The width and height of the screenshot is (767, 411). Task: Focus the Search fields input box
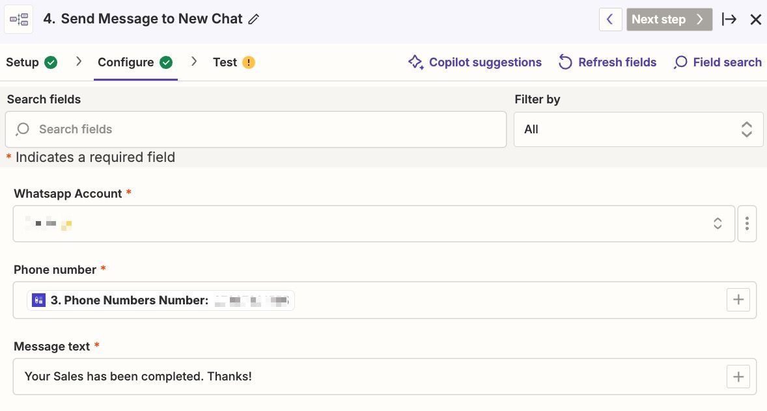[x=256, y=129]
